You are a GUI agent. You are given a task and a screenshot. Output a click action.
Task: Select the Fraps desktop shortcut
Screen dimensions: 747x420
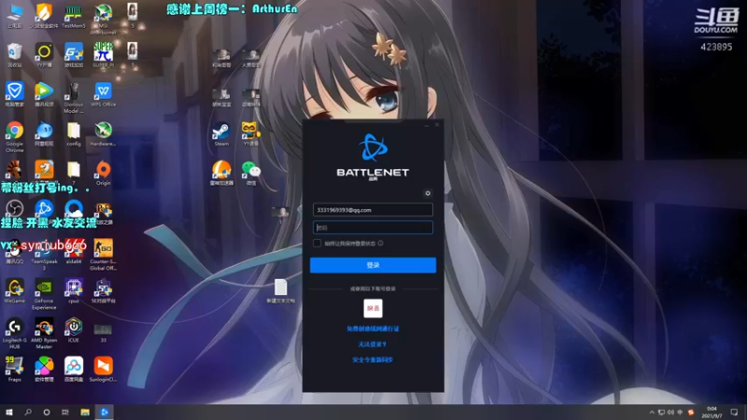click(14, 370)
